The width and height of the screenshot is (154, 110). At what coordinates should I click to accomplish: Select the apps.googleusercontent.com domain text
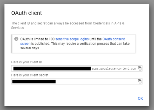click(x=114, y=68)
